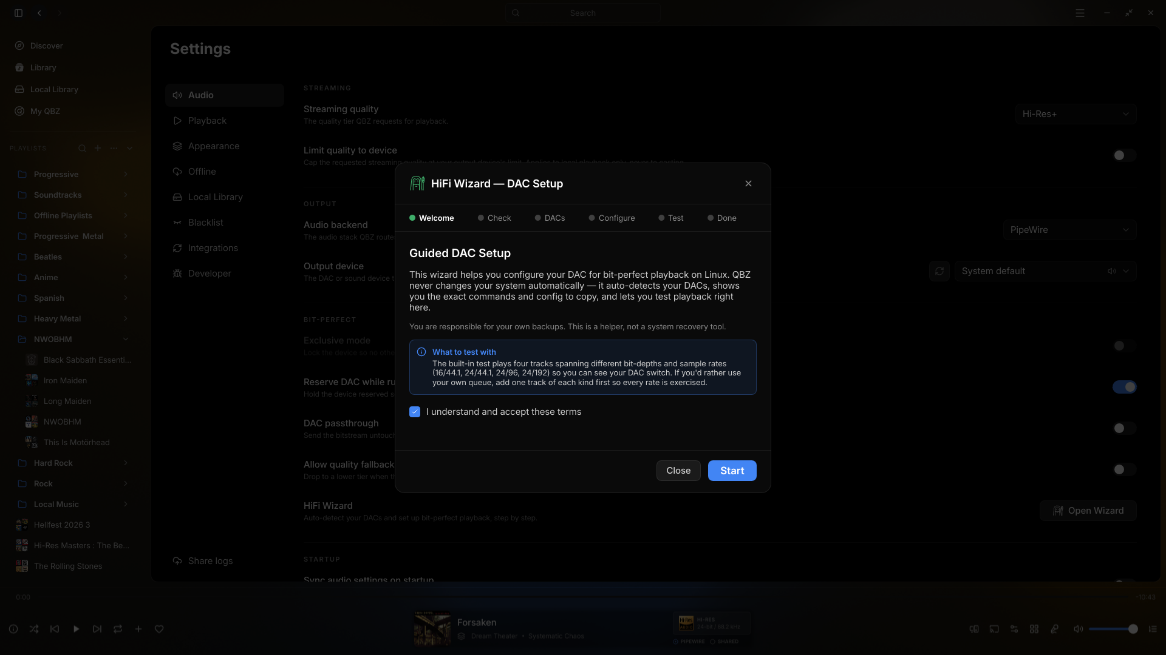Adjust the volume slider
Screen dimensions: 1166x655
[x=1113, y=629]
